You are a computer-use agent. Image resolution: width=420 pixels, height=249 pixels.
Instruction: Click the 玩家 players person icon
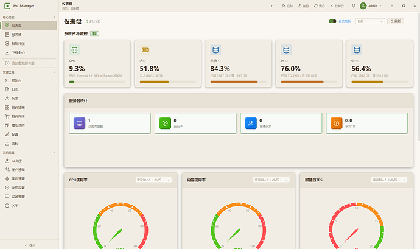[x=7, y=99]
